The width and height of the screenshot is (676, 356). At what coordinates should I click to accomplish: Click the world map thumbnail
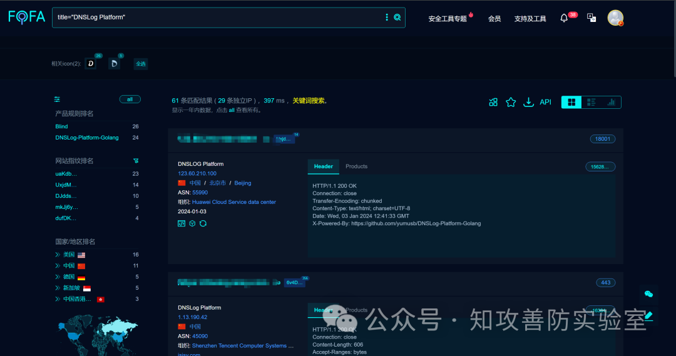point(98,335)
